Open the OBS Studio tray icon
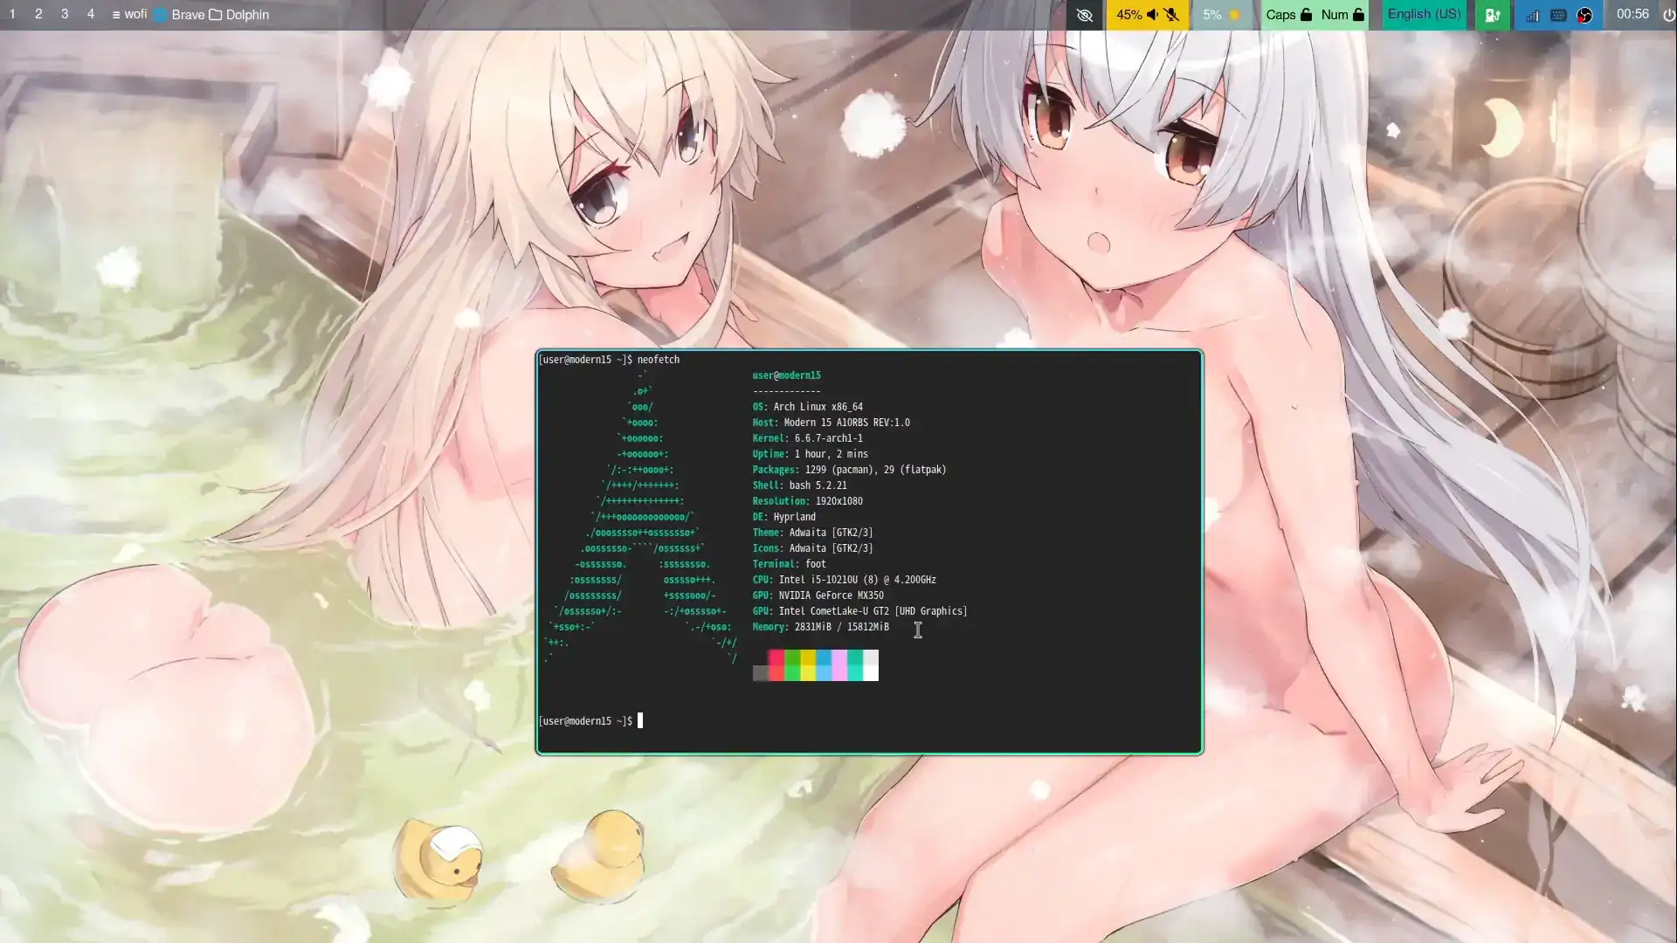Viewport: 1677px width, 943px height. [x=1584, y=15]
